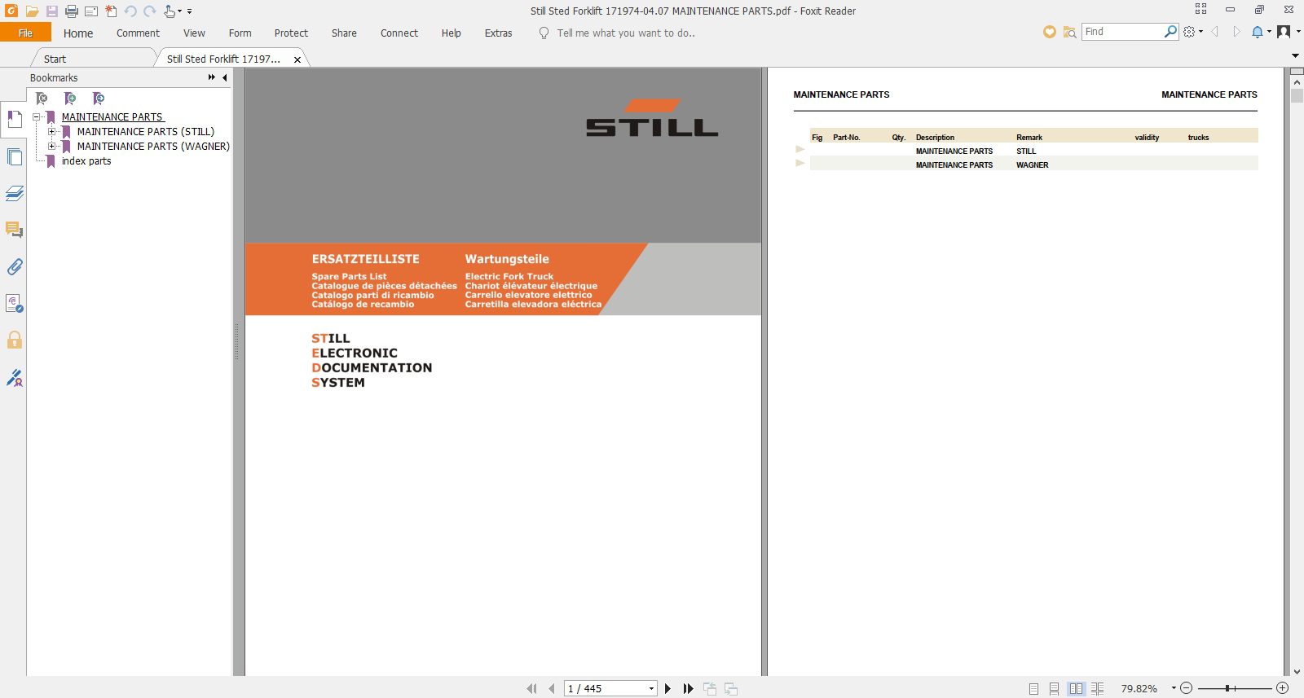Image resolution: width=1304 pixels, height=698 pixels.
Task: Open the Security lock panel icon
Action: (14, 340)
